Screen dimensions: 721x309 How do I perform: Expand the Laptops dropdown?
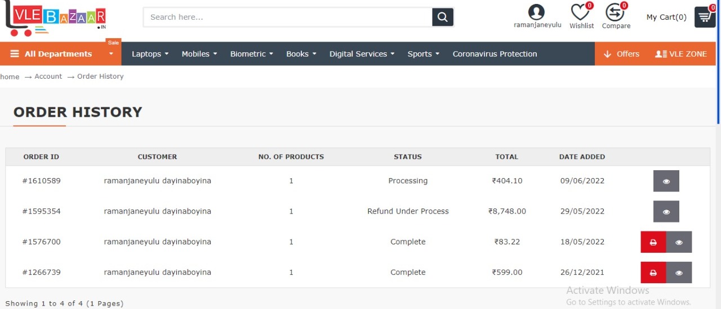(150, 54)
